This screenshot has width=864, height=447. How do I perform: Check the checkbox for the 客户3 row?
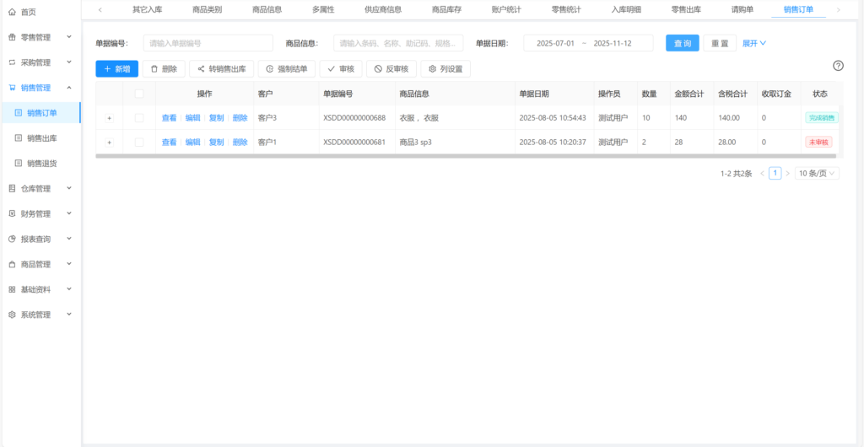click(139, 118)
